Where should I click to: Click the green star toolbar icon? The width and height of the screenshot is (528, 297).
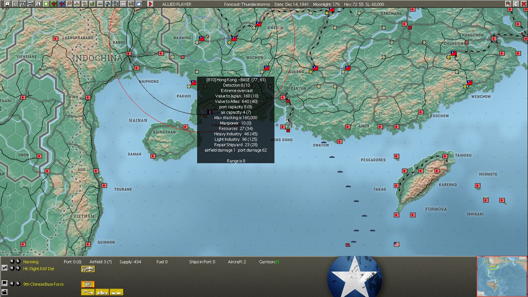click(46, 4)
